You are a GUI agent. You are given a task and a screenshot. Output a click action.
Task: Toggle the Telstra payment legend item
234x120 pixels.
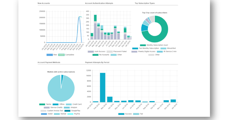[46, 104]
